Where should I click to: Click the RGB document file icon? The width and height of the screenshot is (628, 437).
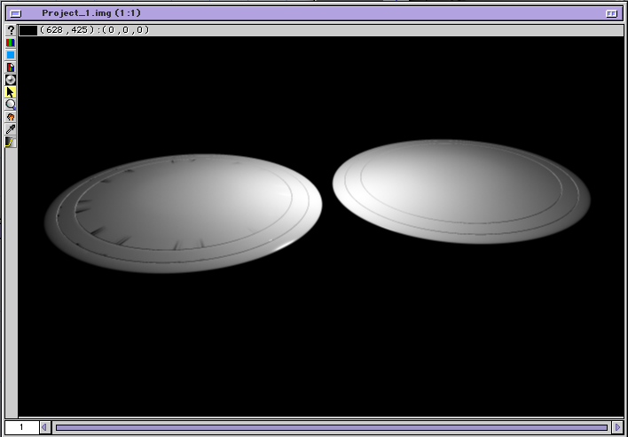(x=11, y=67)
